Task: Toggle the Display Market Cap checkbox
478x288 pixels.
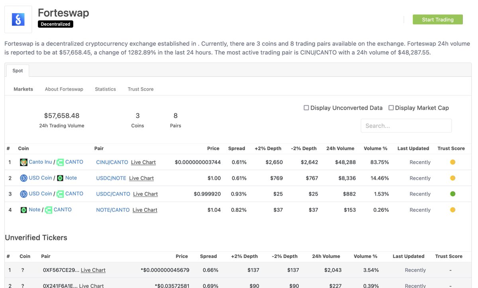Action: coord(391,108)
